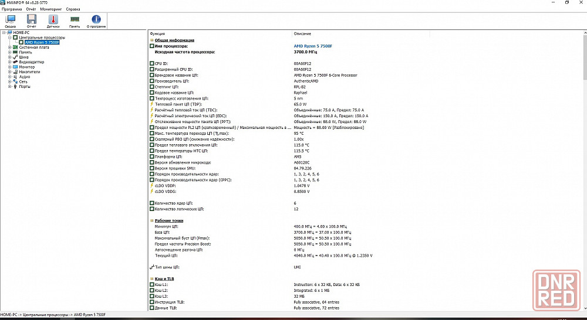The height and width of the screenshot is (320, 587).
Task: Expand the Накопители tree node
Action: pyautogui.click(x=10, y=72)
